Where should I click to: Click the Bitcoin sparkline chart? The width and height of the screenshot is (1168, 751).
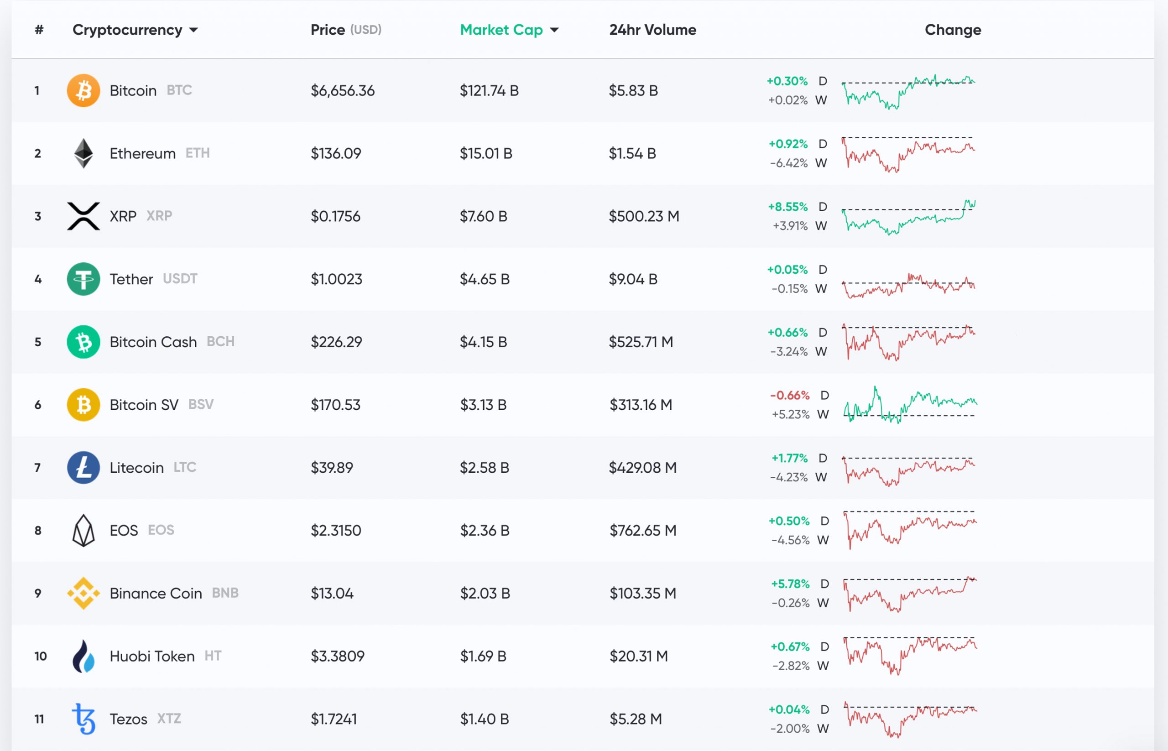tap(908, 91)
